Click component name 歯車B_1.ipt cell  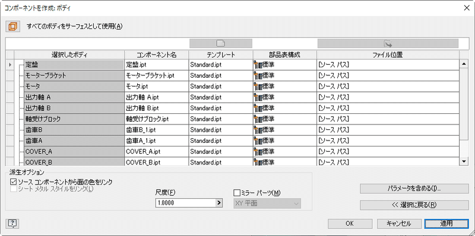click(157, 130)
